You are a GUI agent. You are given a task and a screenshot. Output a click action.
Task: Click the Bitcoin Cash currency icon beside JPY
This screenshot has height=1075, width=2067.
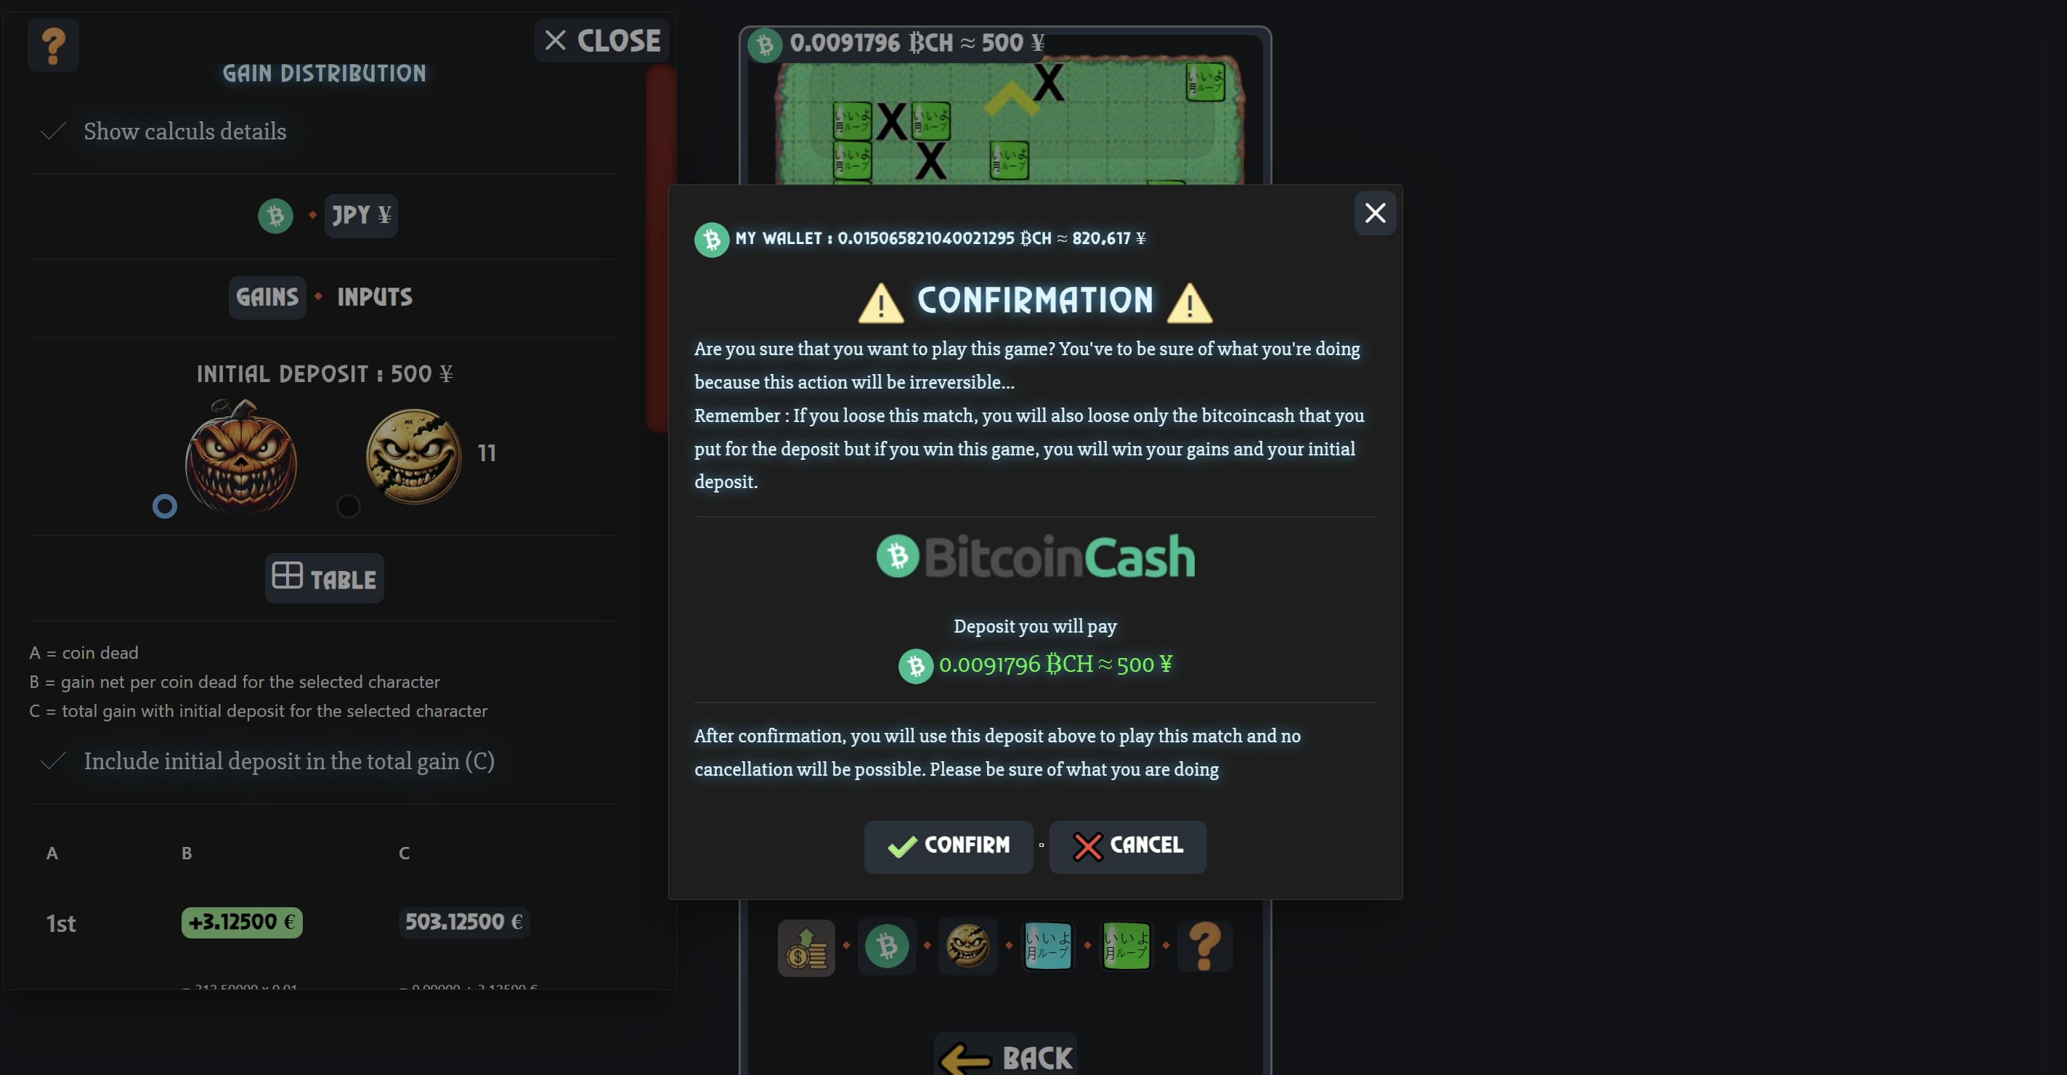coord(275,216)
